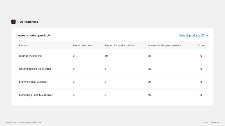The width and height of the screenshot is (225, 126).
Task: Click Enzyme Facial Cleanser product discovery value 0
Action: [74, 82]
